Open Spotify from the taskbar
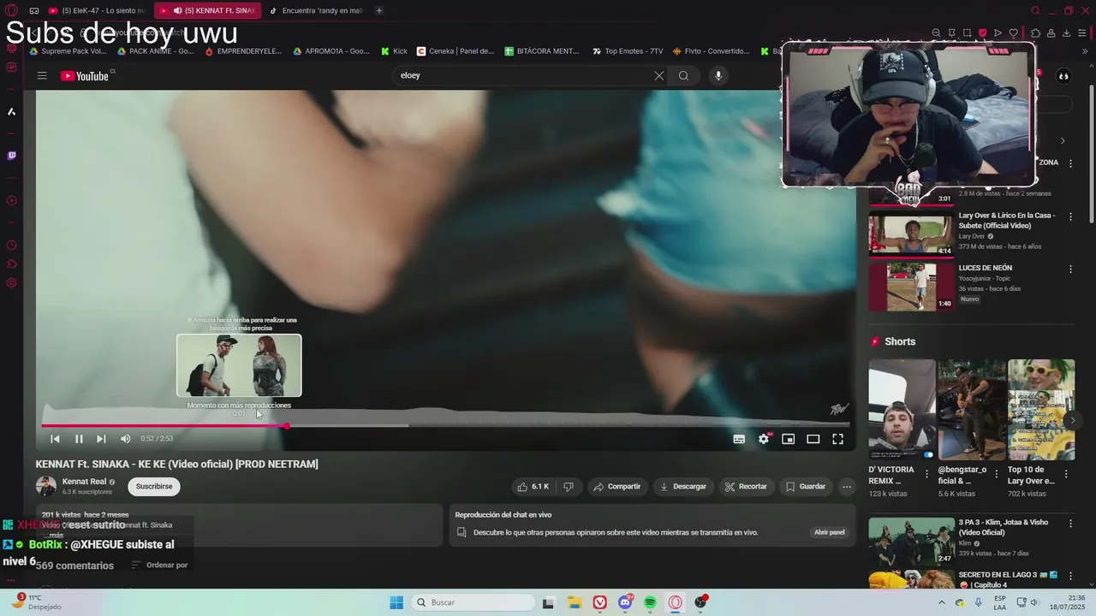Image resolution: width=1096 pixels, height=616 pixels. [x=650, y=602]
